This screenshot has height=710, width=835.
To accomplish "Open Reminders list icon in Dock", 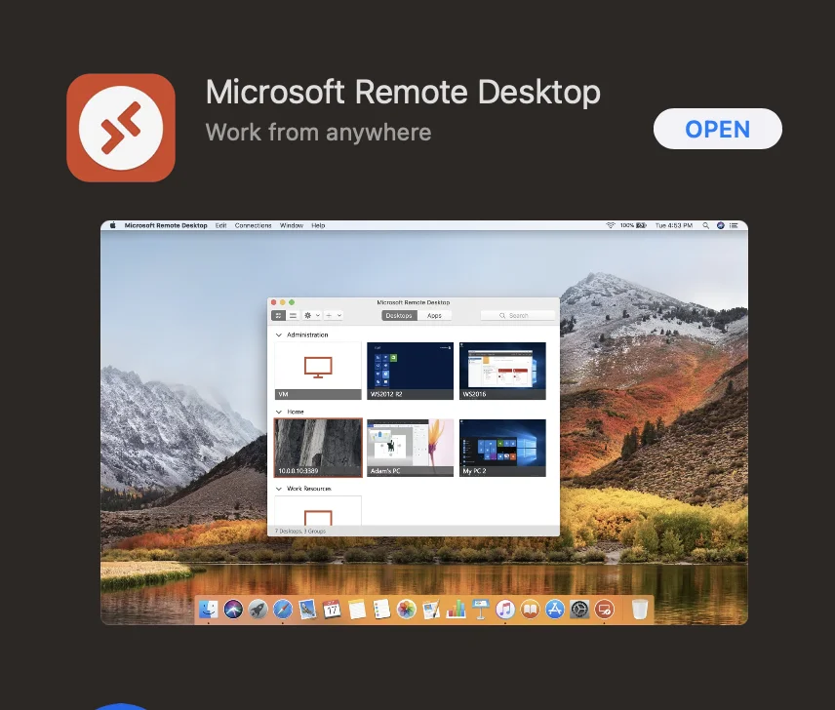I will pos(381,609).
